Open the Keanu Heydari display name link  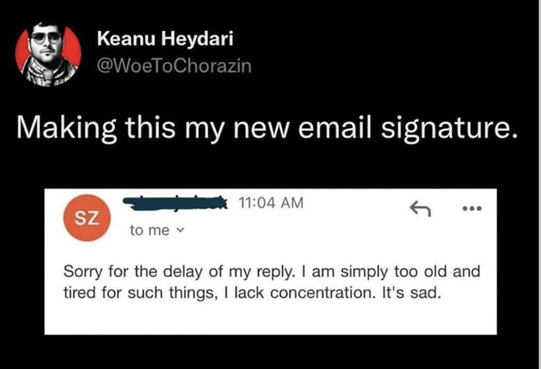pyautogui.click(x=164, y=39)
